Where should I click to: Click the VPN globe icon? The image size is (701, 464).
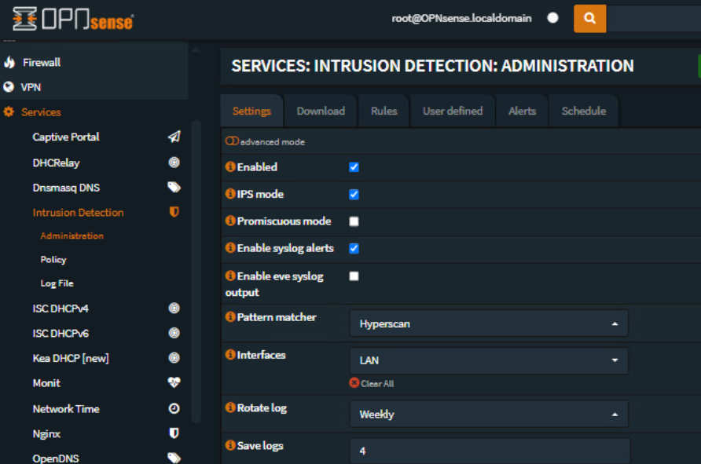[x=9, y=86]
